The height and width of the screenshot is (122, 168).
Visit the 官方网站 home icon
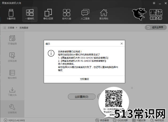(x=104, y=14)
